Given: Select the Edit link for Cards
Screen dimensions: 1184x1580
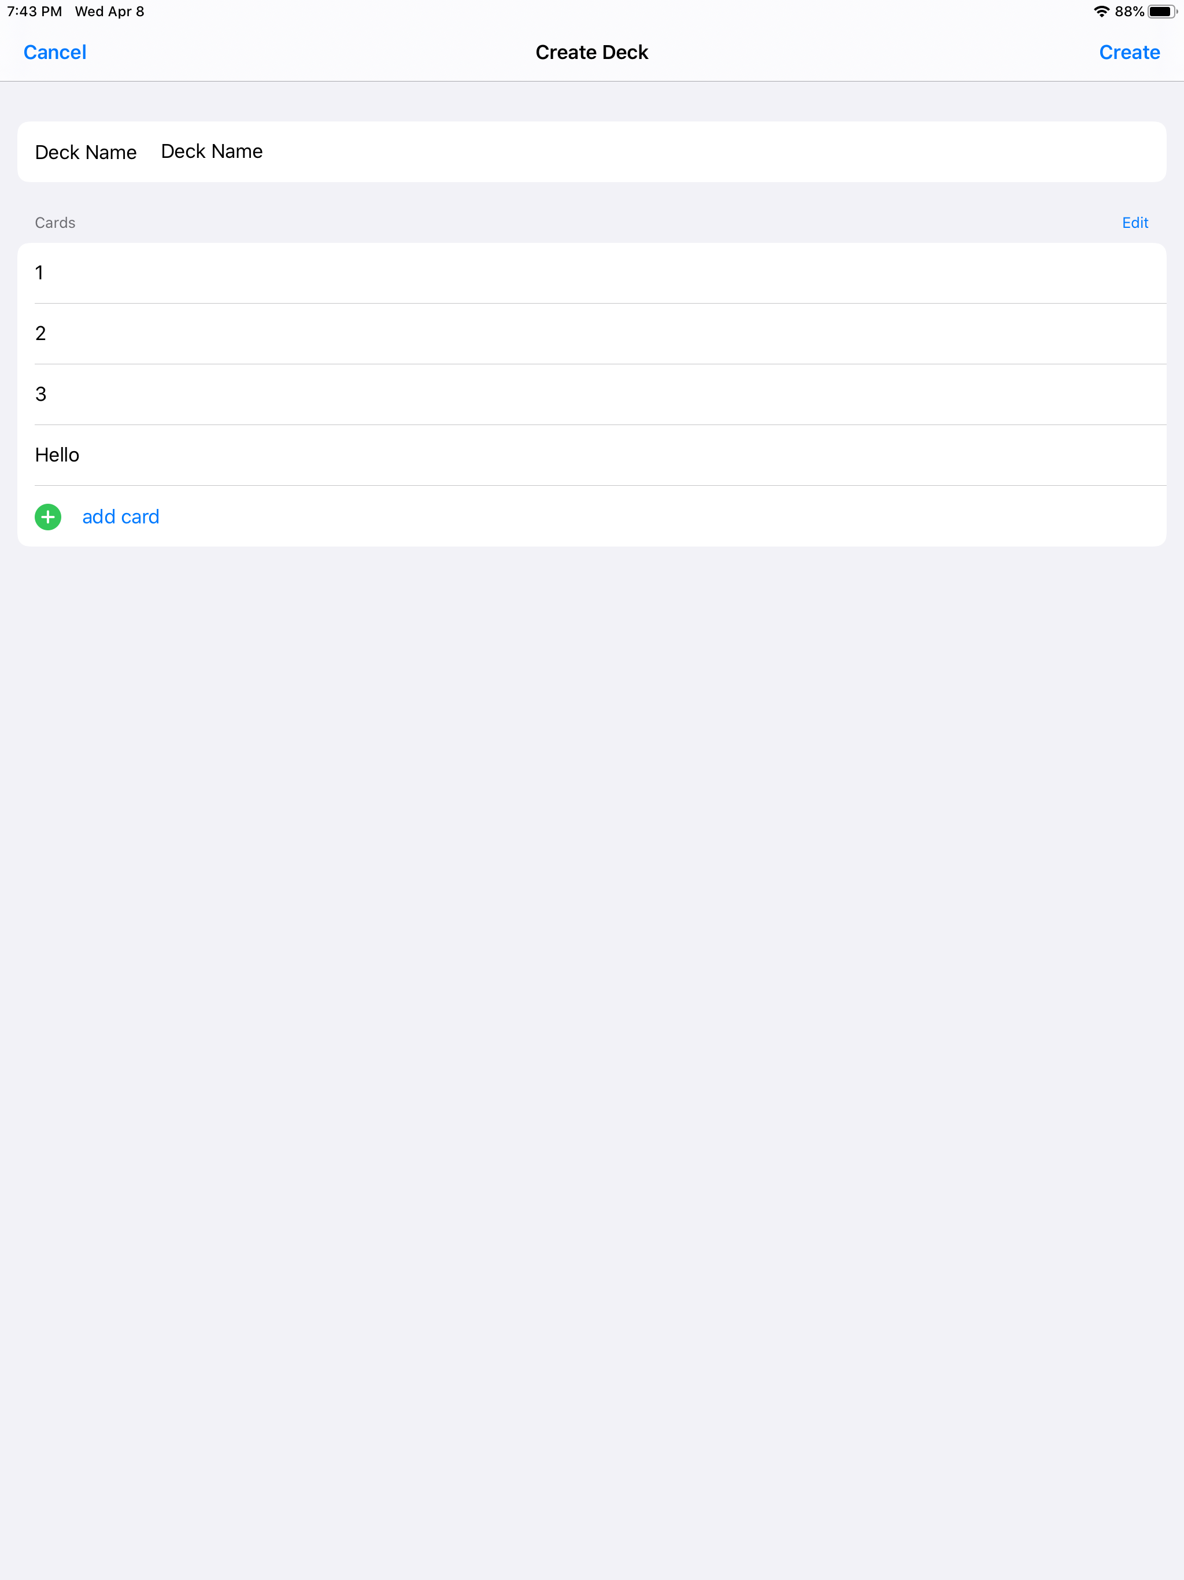Looking at the screenshot, I should [x=1134, y=222].
